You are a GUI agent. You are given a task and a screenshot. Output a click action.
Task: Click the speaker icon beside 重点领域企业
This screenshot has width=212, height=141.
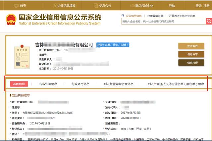pyautogui.click(x=132, y=6)
